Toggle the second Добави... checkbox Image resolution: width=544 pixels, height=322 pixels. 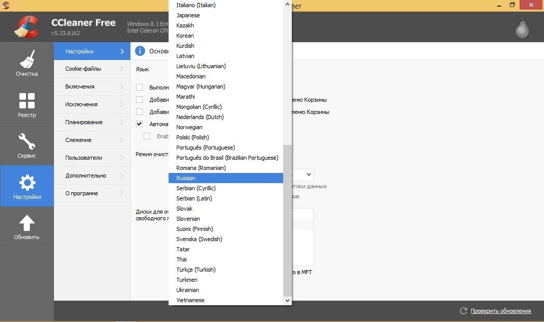coord(140,111)
